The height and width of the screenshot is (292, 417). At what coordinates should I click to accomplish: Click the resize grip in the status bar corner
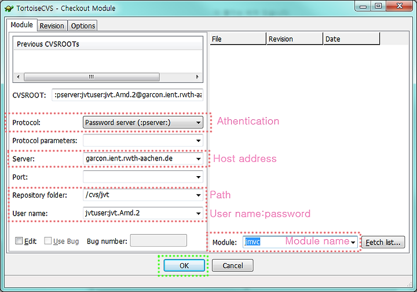click(409, 284)
